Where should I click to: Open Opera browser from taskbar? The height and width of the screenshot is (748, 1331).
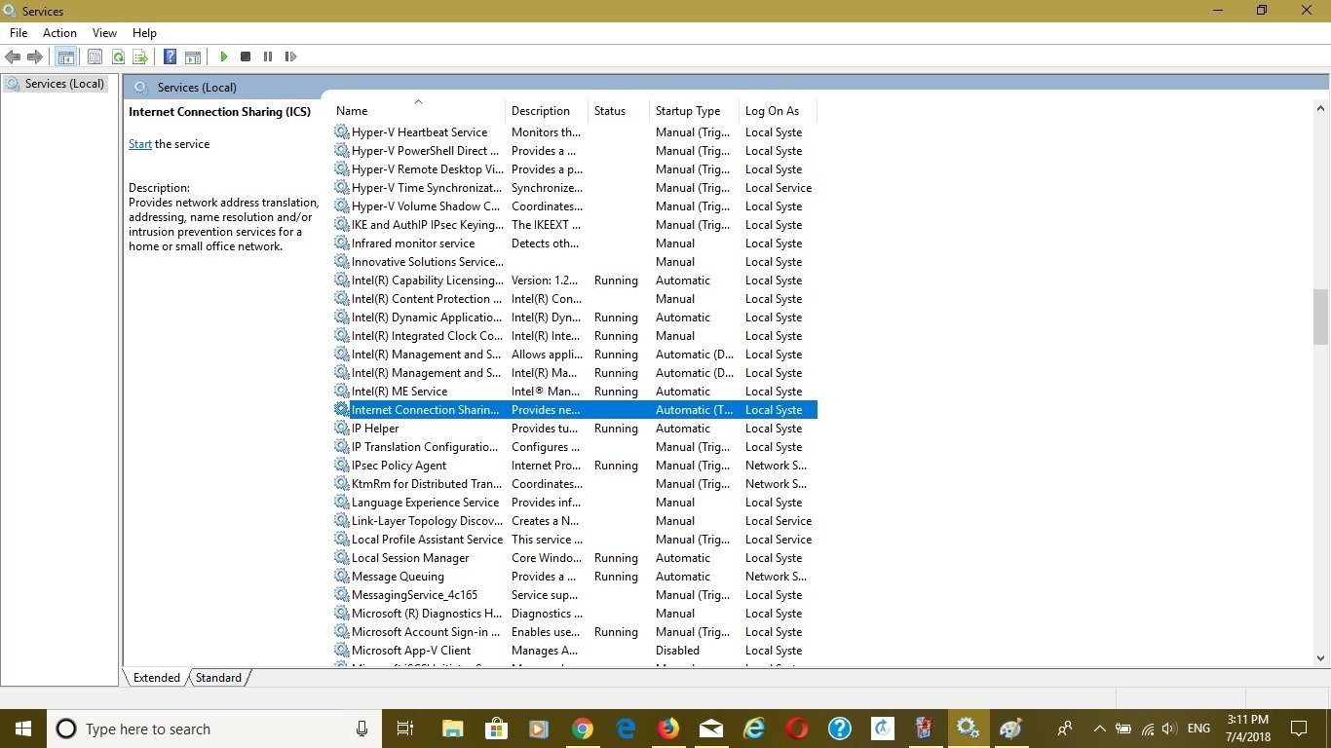[797, 729]
